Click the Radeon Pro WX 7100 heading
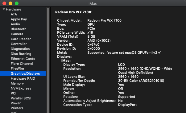 [74, 12]
